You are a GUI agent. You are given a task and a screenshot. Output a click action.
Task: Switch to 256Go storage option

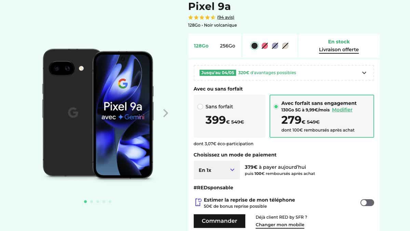[x=228, y=46]
